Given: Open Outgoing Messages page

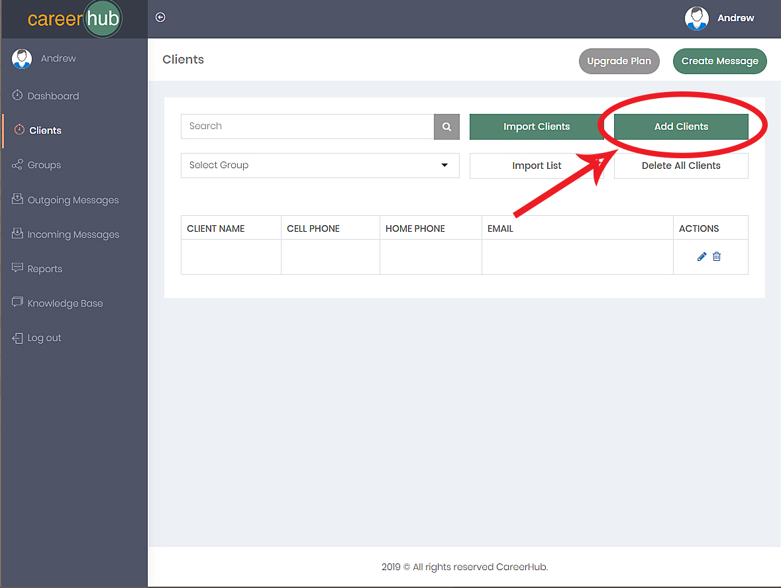Looking at the screenshot, I should click(x=74, y=200).
